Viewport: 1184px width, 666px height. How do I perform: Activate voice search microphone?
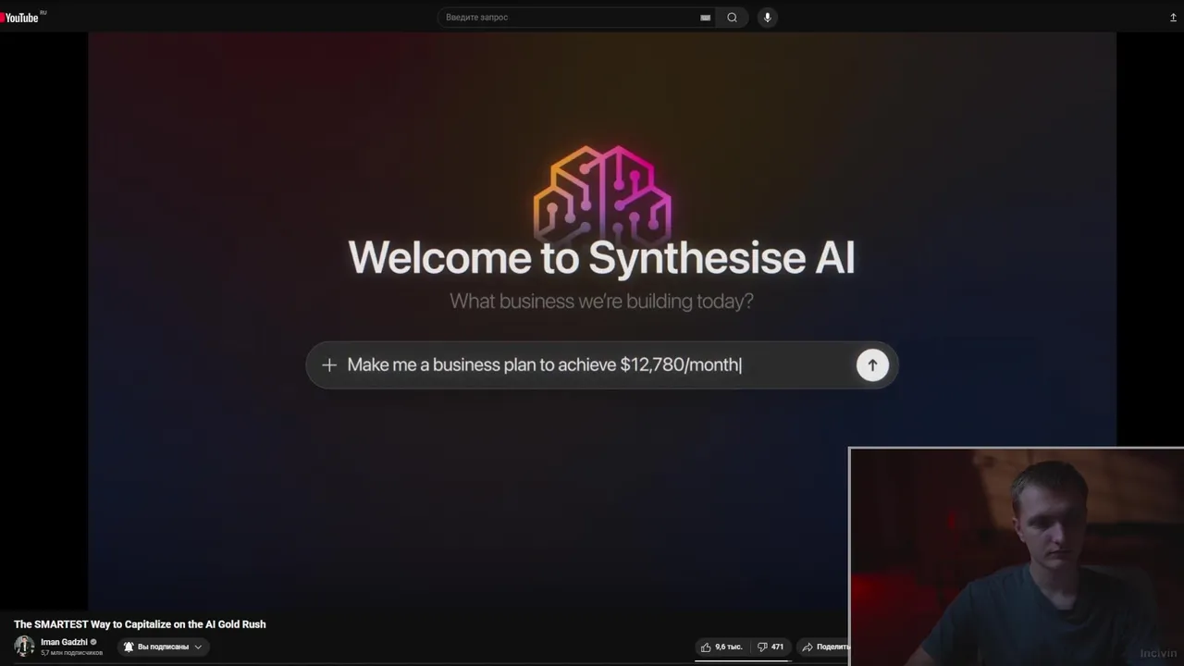pyautogui.click(x=767, y=17)
